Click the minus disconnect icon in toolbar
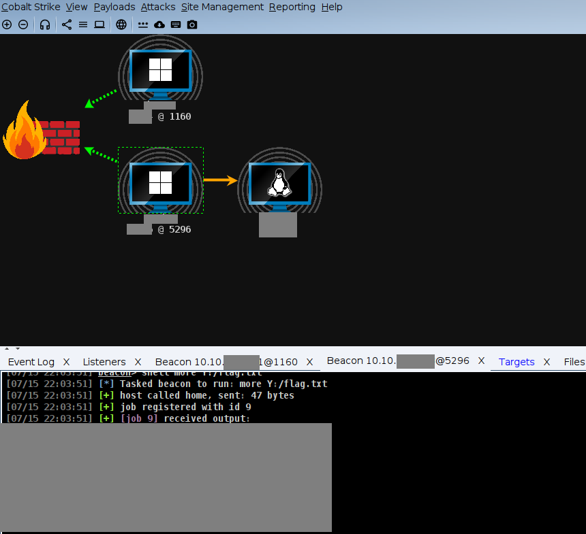Screen dimensions: 586x534 (23, 24)
